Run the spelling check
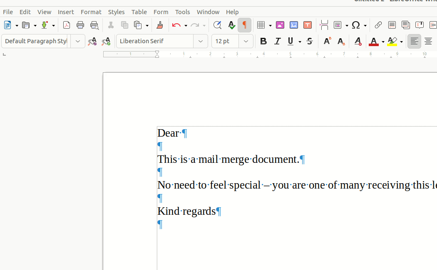This screenshot has height=270, width=437. coord(231,25)
